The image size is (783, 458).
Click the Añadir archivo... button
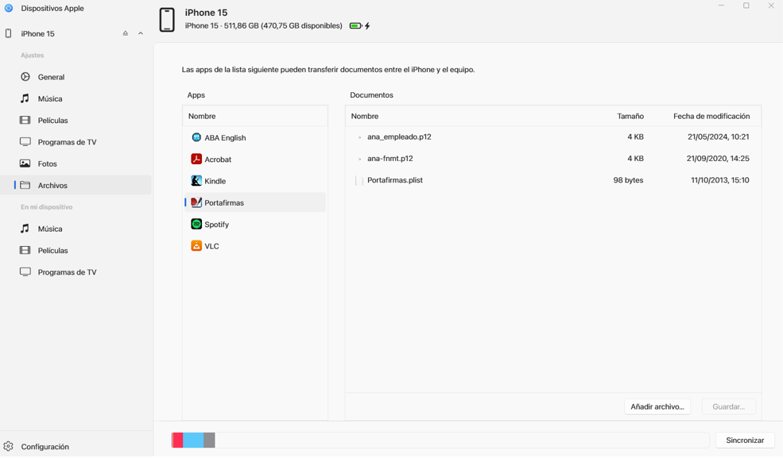tap(657, 406)
